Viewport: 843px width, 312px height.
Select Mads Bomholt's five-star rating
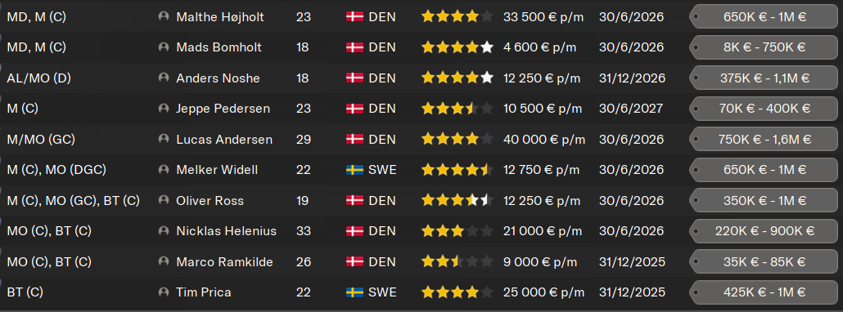point(457,47)
